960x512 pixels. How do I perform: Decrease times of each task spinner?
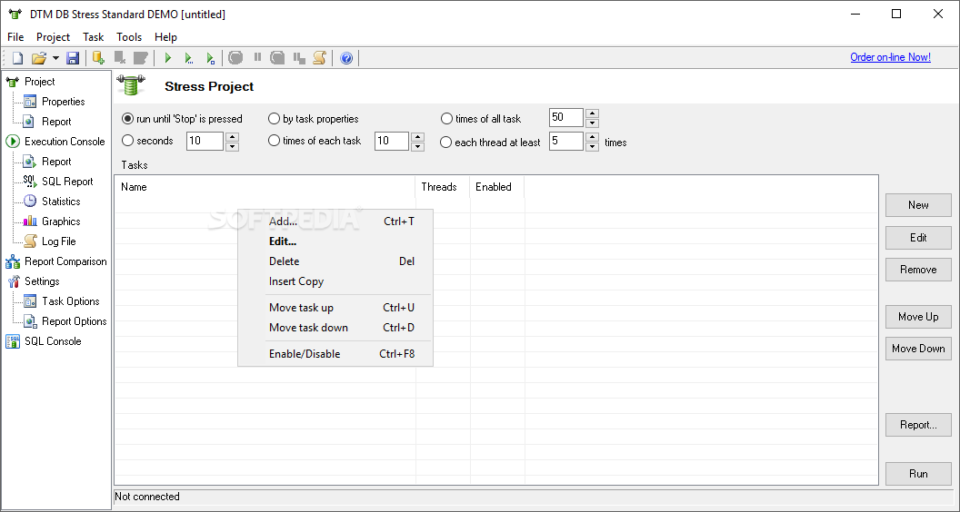(417, 146)
